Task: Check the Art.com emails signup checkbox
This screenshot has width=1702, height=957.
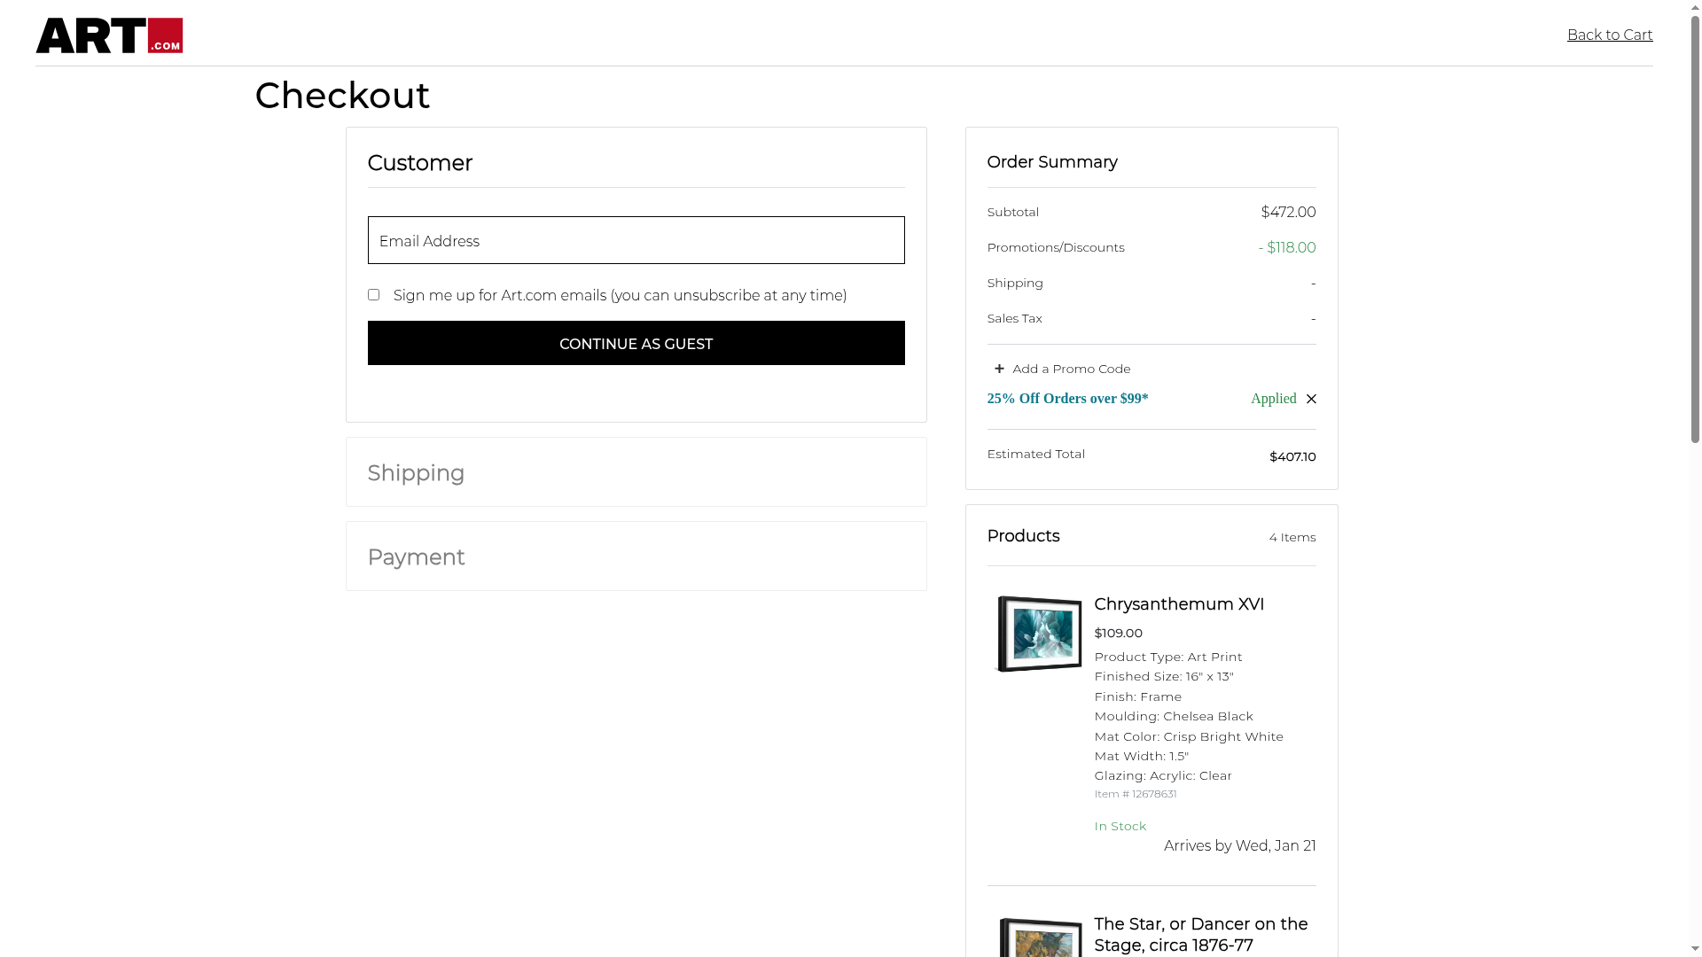Action: coord(373,295)
